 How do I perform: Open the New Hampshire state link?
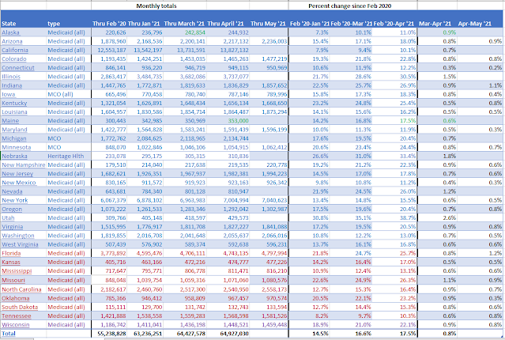click(x=23, y=165)
